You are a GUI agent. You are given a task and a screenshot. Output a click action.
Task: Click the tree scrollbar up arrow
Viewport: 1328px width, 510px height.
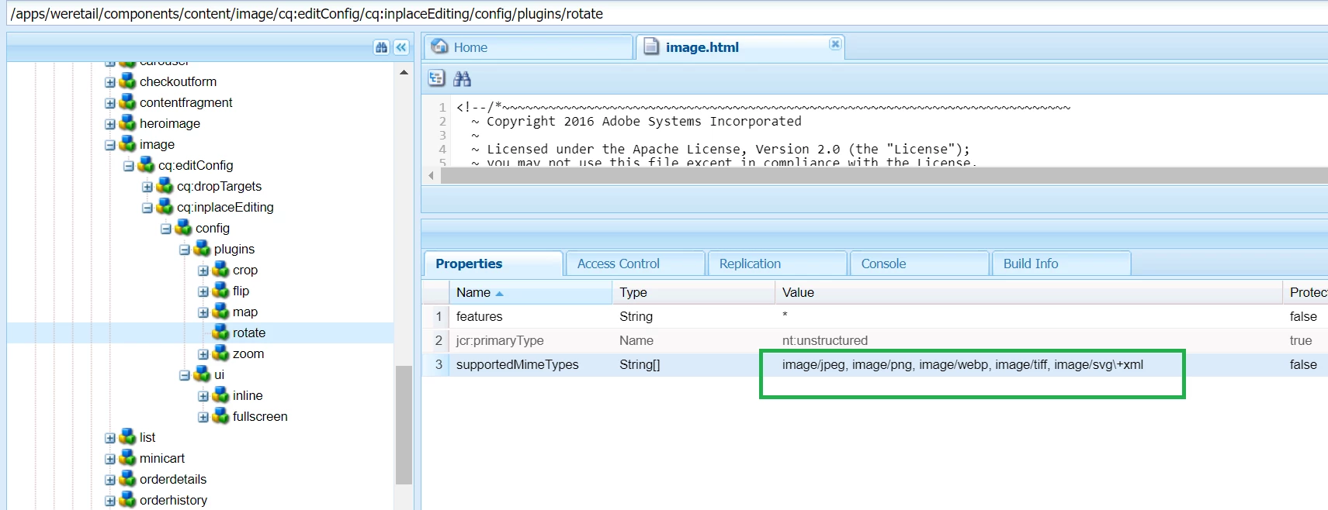(404, 72)
